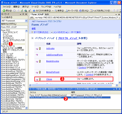Open the URL address dropdown arrow
The height and width of the screenshot is (114, 122).
point(120,18)
